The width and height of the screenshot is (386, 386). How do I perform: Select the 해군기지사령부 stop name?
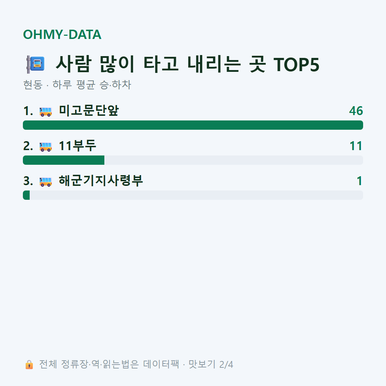tap(101, 180)
